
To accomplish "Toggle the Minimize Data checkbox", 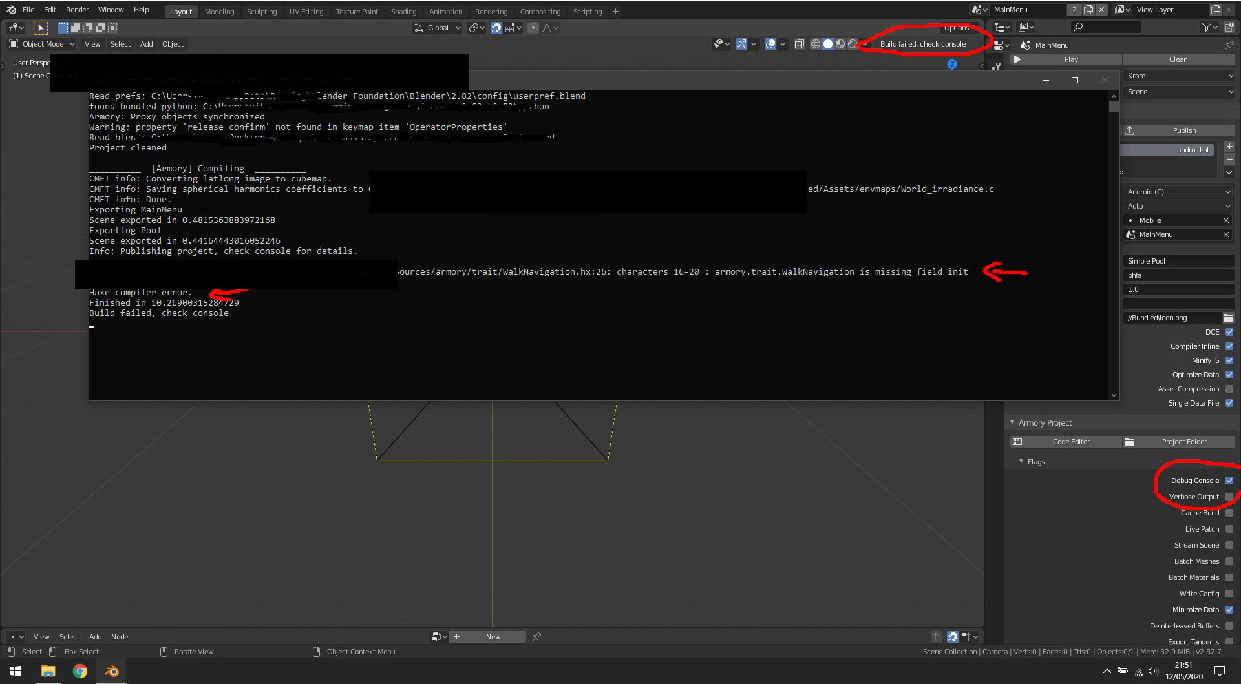I will point(1229,610).
